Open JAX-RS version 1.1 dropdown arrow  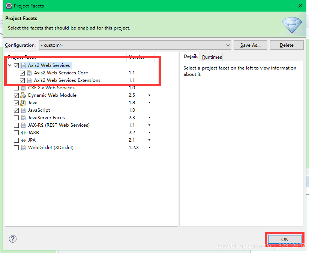149,125
